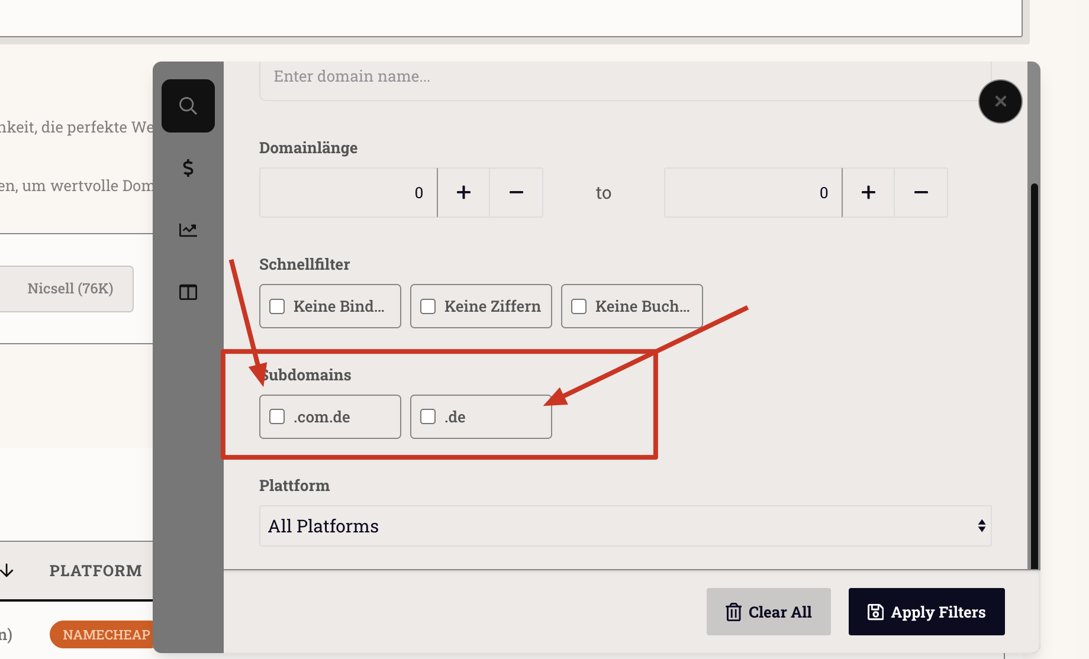Click the Apply Filters button

click(926, 612)
